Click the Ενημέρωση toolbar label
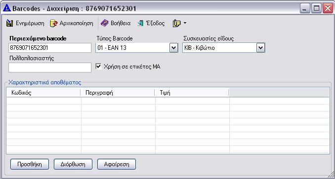This screenshot has width=335, height=179. pyautogui.click(x=30, y=23)
